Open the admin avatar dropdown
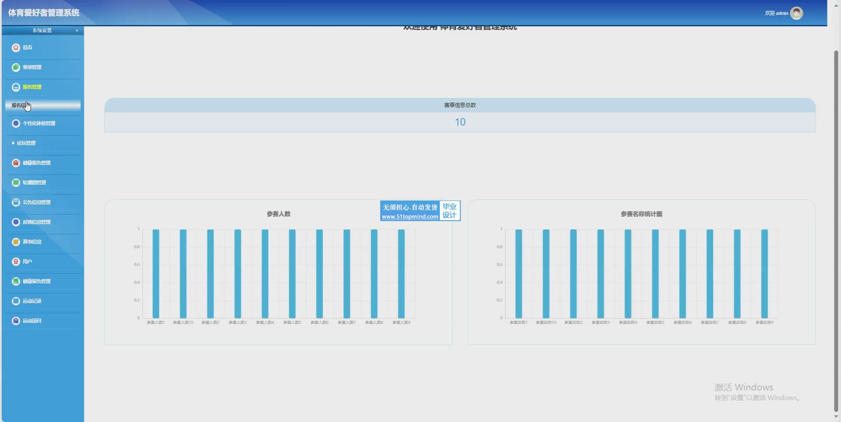 pos(796,13)
